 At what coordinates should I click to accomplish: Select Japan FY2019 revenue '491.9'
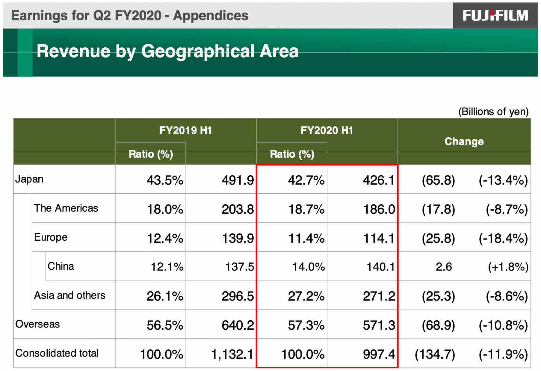point(238,180)
